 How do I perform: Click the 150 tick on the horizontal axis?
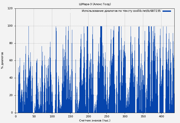(x=70, y=116)
